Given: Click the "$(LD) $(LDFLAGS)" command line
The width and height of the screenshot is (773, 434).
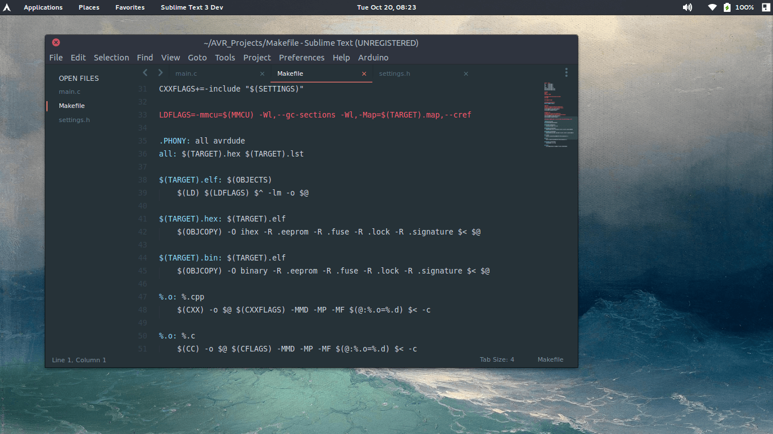Looking at the screenshot, I should coord(243,193).
